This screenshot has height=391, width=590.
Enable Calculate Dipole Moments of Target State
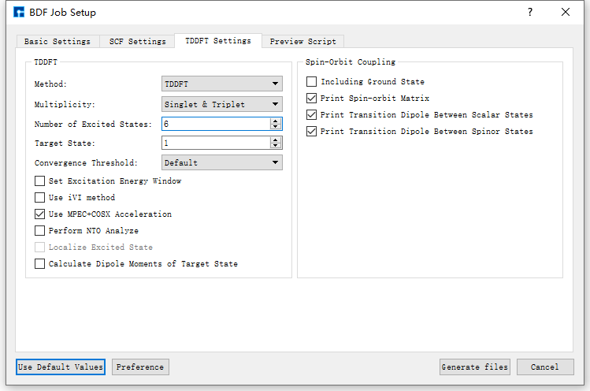click(x=40, y=264)
